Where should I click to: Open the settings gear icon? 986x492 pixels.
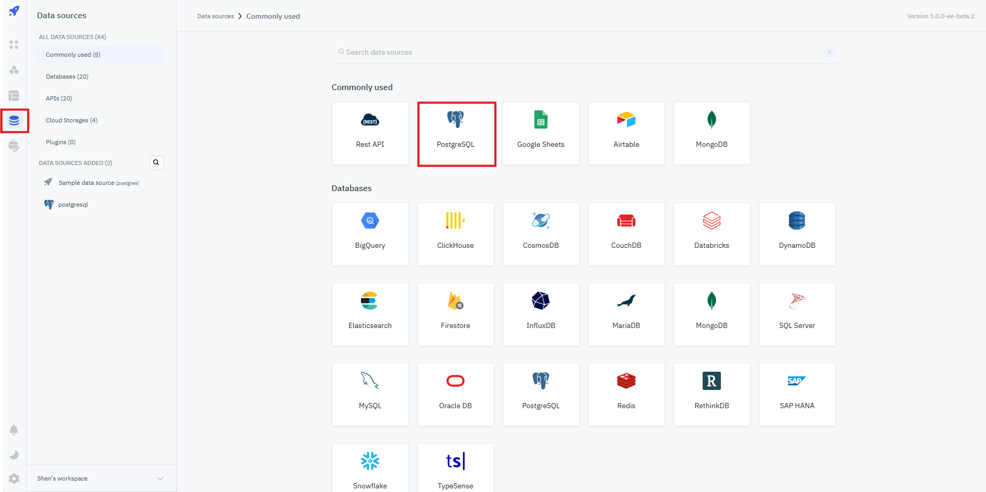tap(14, 478)
